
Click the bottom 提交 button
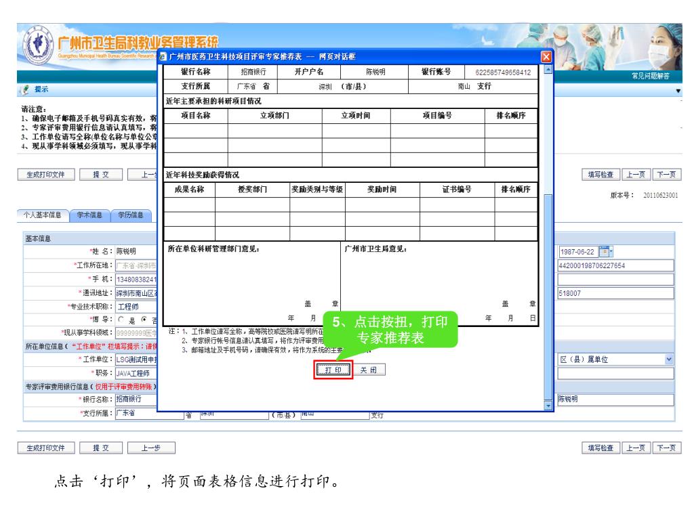101,448
